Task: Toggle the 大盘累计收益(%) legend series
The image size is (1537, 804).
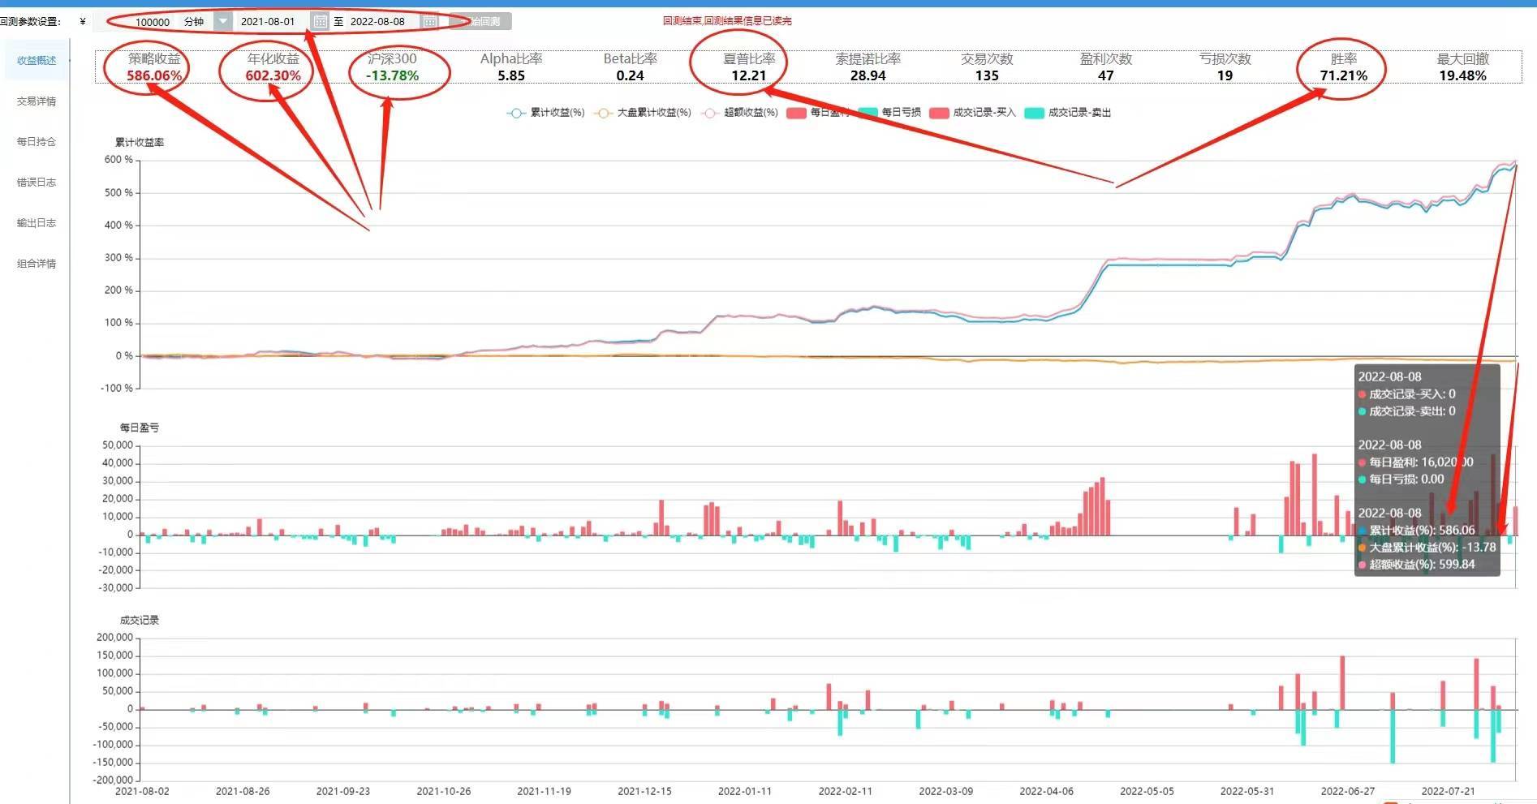Action: [642, 113]
